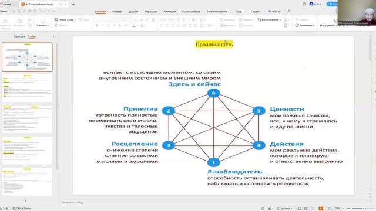Switch to the Структура panel tab
The width and height of the screenshot is (376, 211).
(x=19, y=36)
